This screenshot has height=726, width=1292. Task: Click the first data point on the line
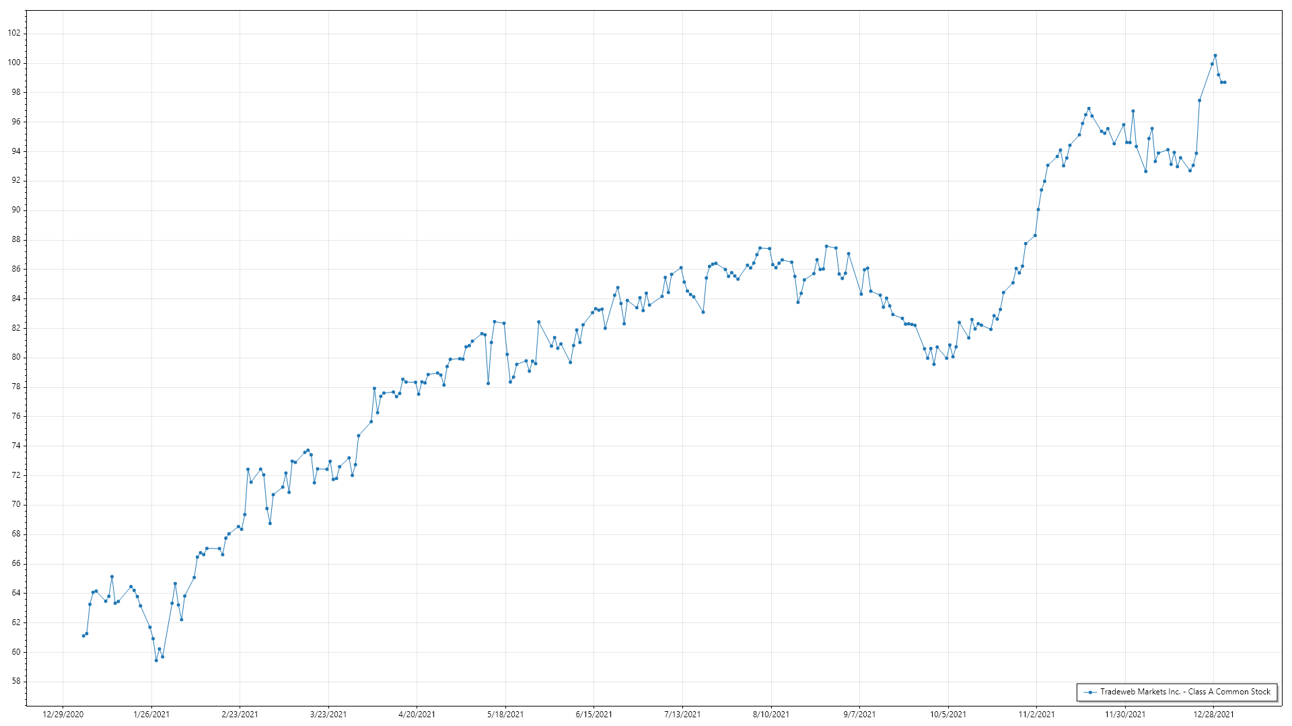click(83, 636)
